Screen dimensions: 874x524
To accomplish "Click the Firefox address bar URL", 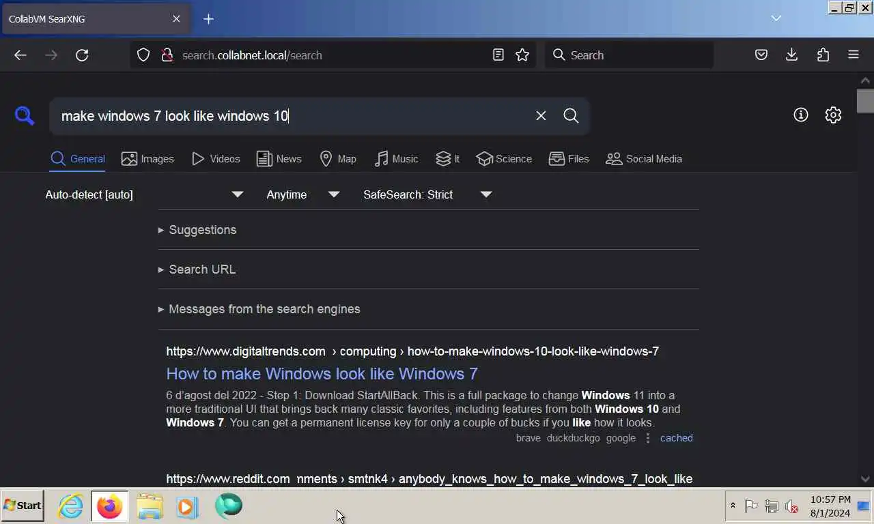I will point(252,55).
